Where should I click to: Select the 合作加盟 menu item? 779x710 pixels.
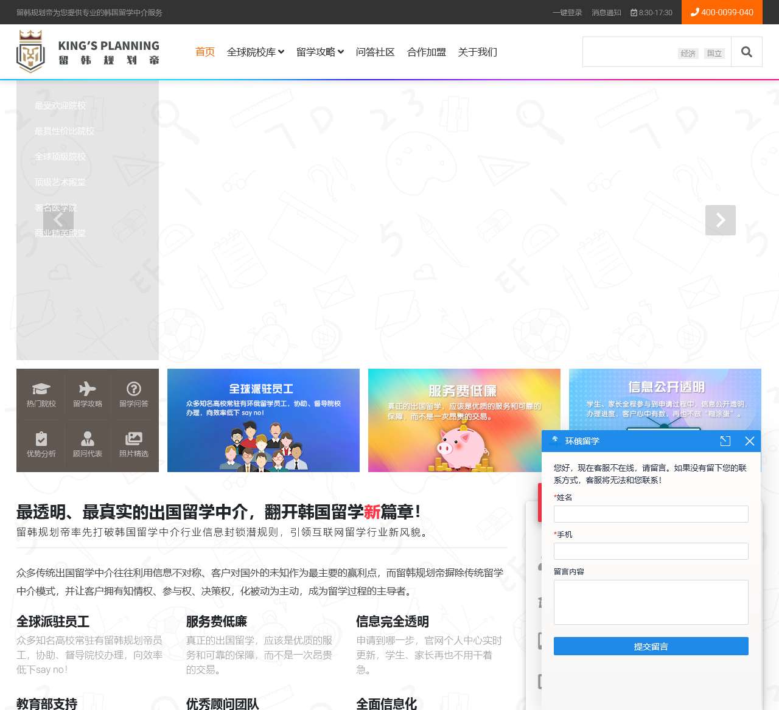coord(426,52)
